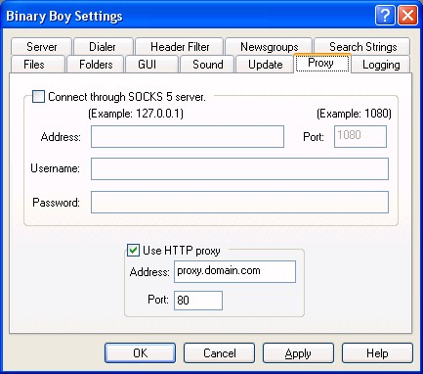Focus the Password input field
The image size is (423, 374).
tap(239, 202)
